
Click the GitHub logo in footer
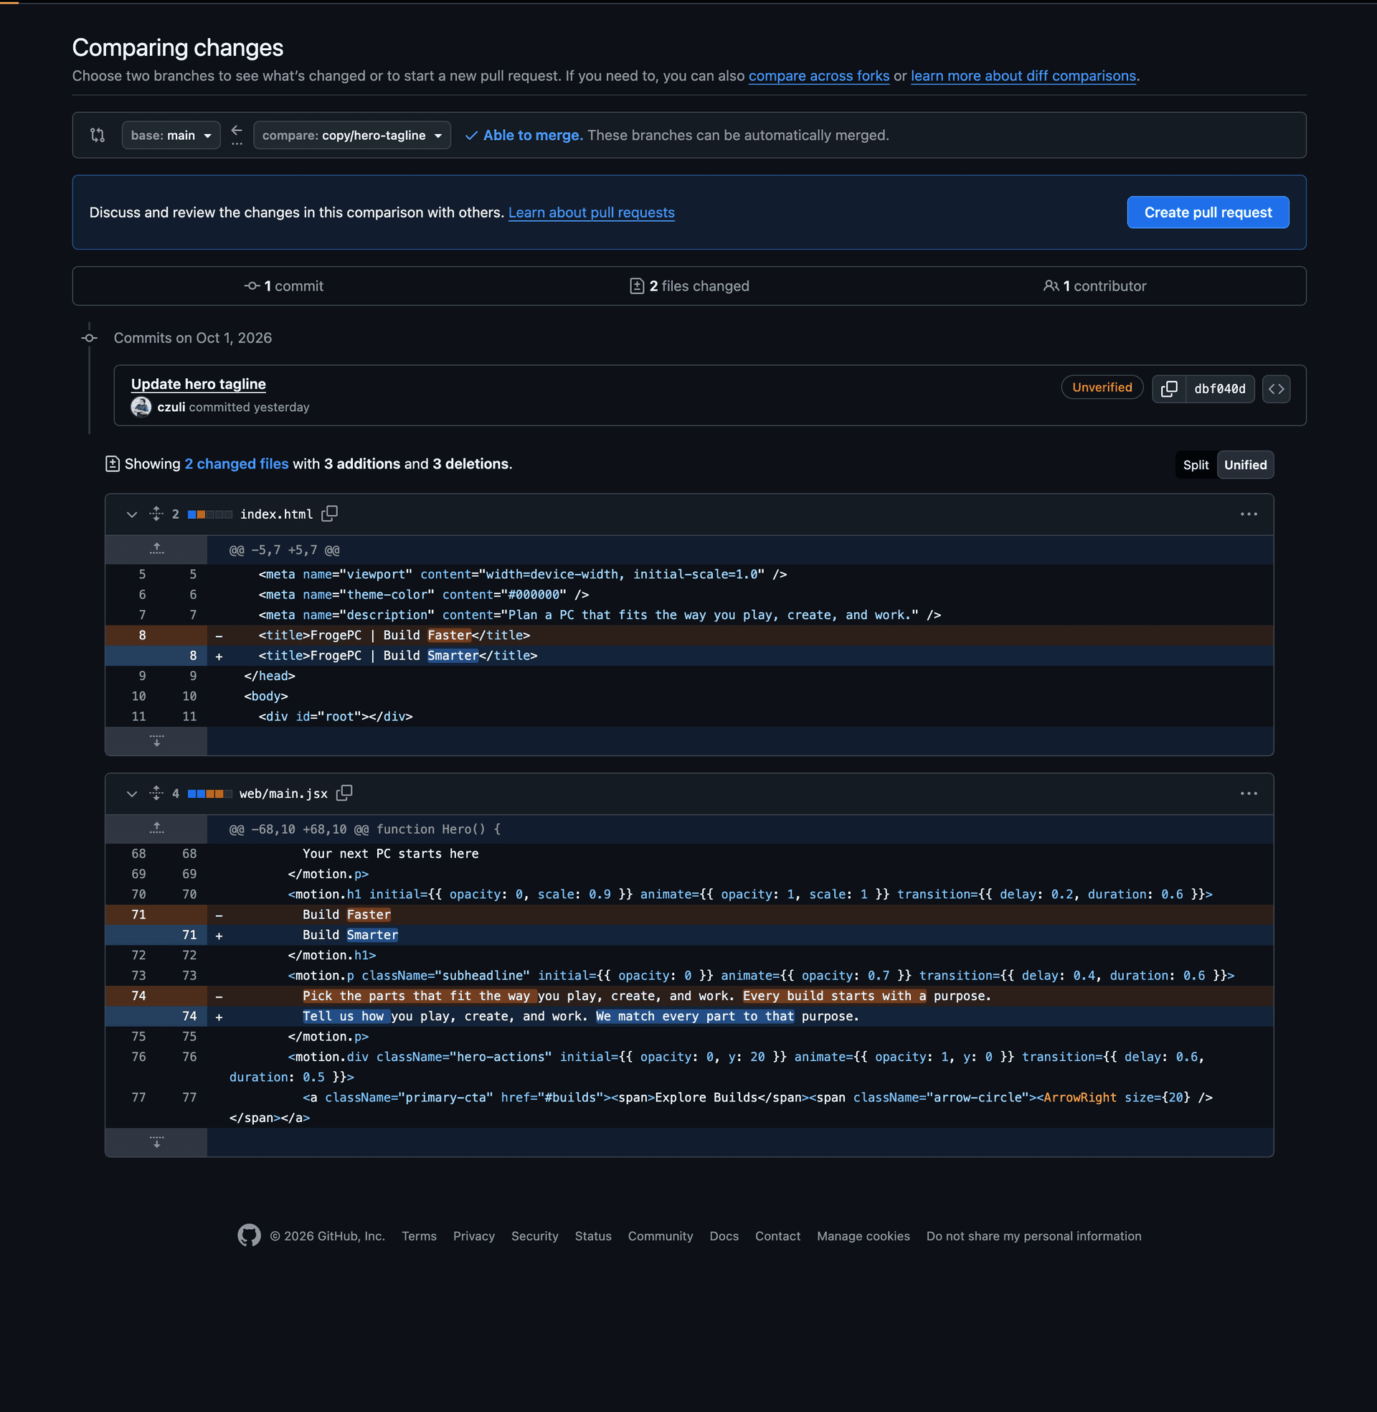[x=249, y=1235]
